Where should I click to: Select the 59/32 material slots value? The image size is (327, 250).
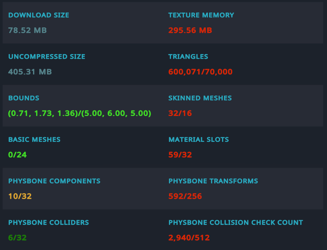click(x=180, y=155)
